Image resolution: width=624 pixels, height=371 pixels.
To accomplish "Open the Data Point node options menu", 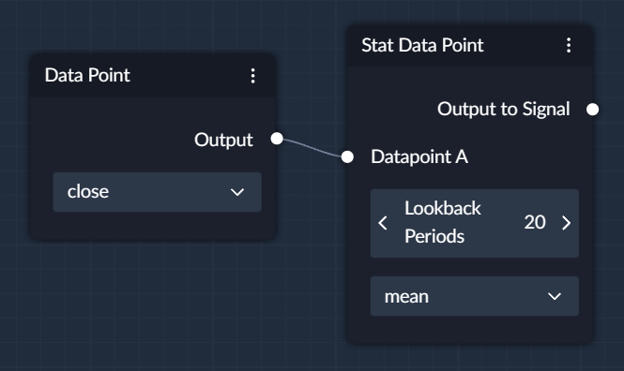I will pyautogui.click(x=252, y=76).
